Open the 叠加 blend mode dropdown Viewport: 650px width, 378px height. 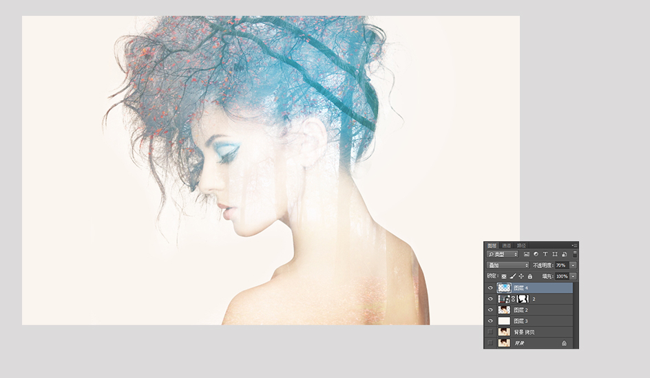point(508,265)
